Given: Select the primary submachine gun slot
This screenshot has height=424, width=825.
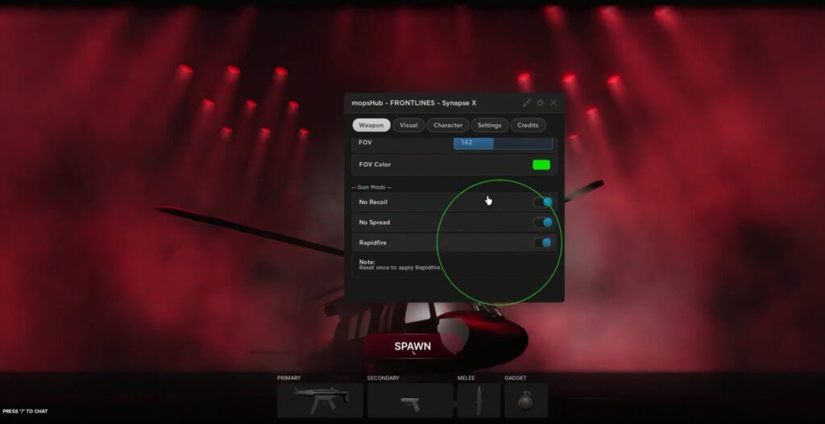Looking at the screenshot, I should click(x=320, y=401).
